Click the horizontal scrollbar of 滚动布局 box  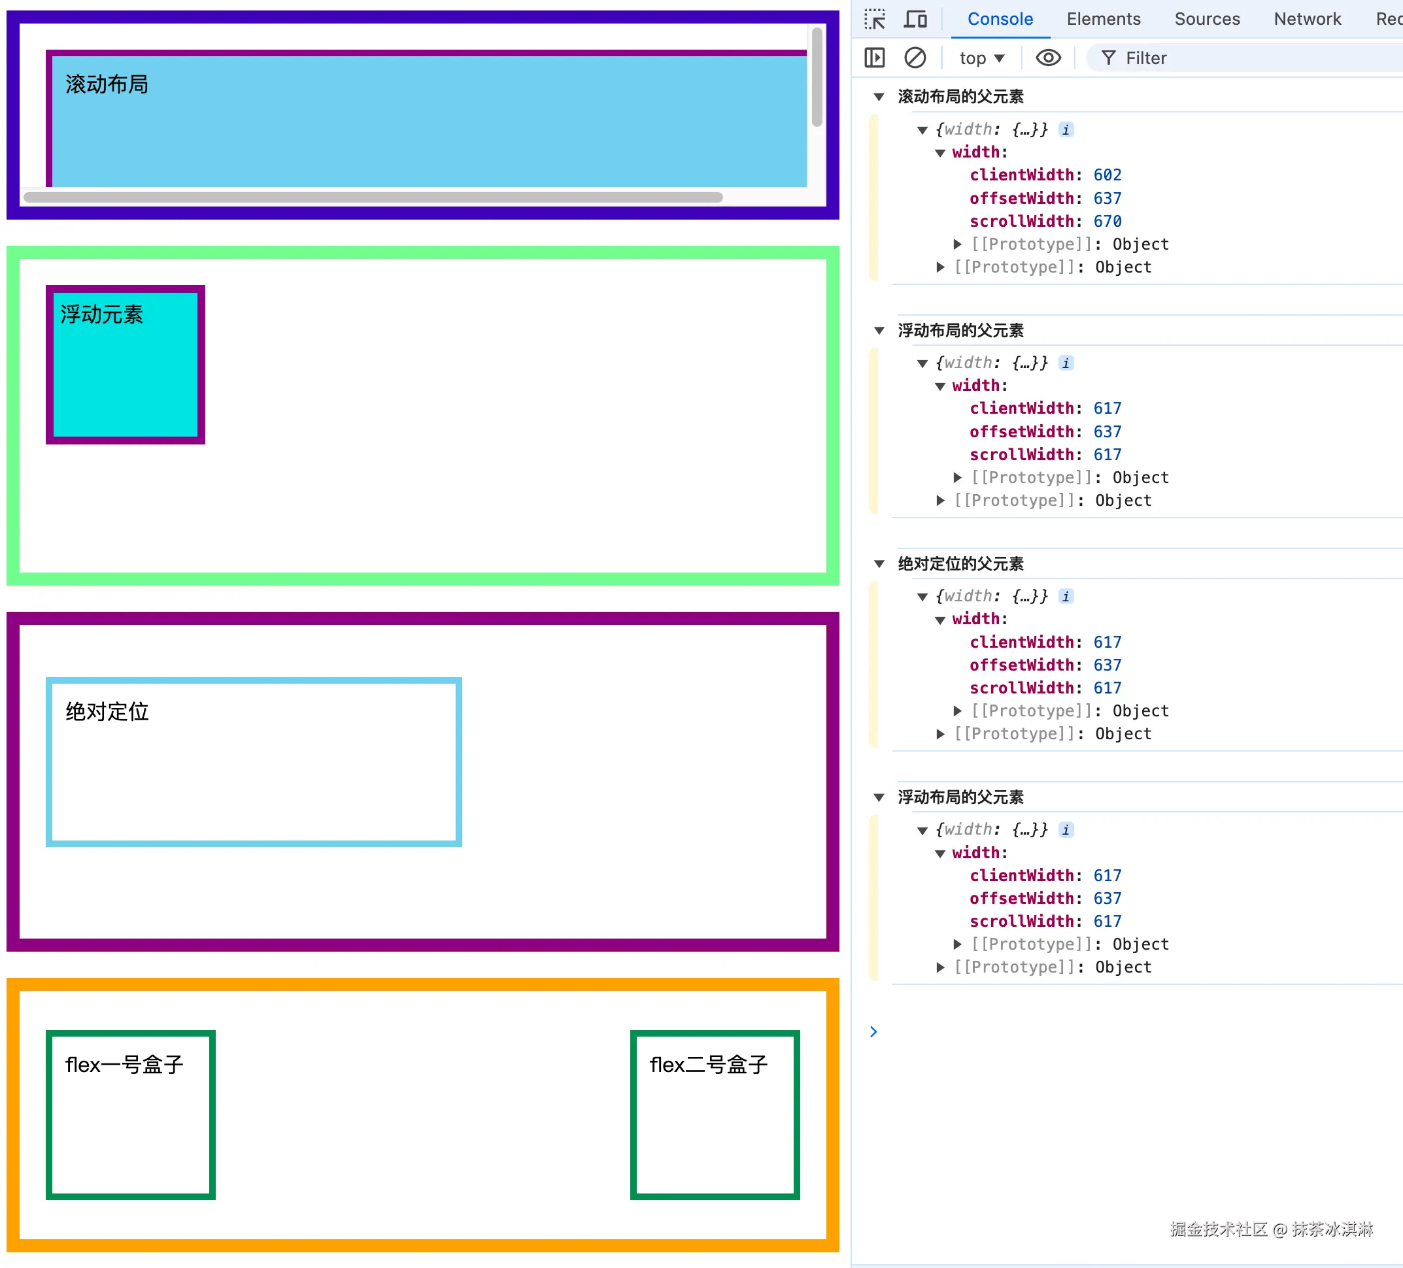tap(373, 197)
